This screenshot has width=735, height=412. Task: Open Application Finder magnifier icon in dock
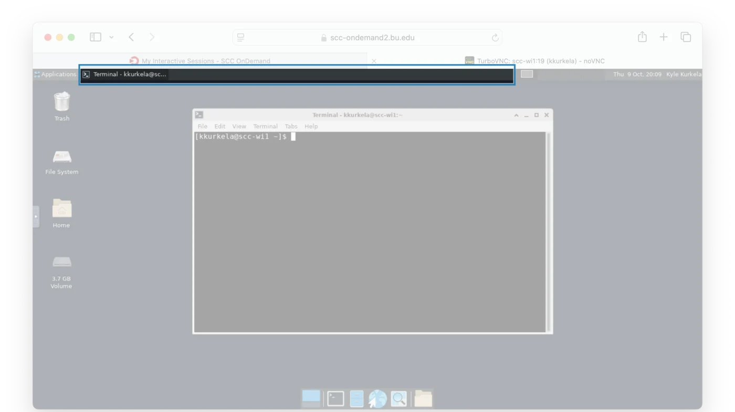pyautogui.click(x=399, y=398)
